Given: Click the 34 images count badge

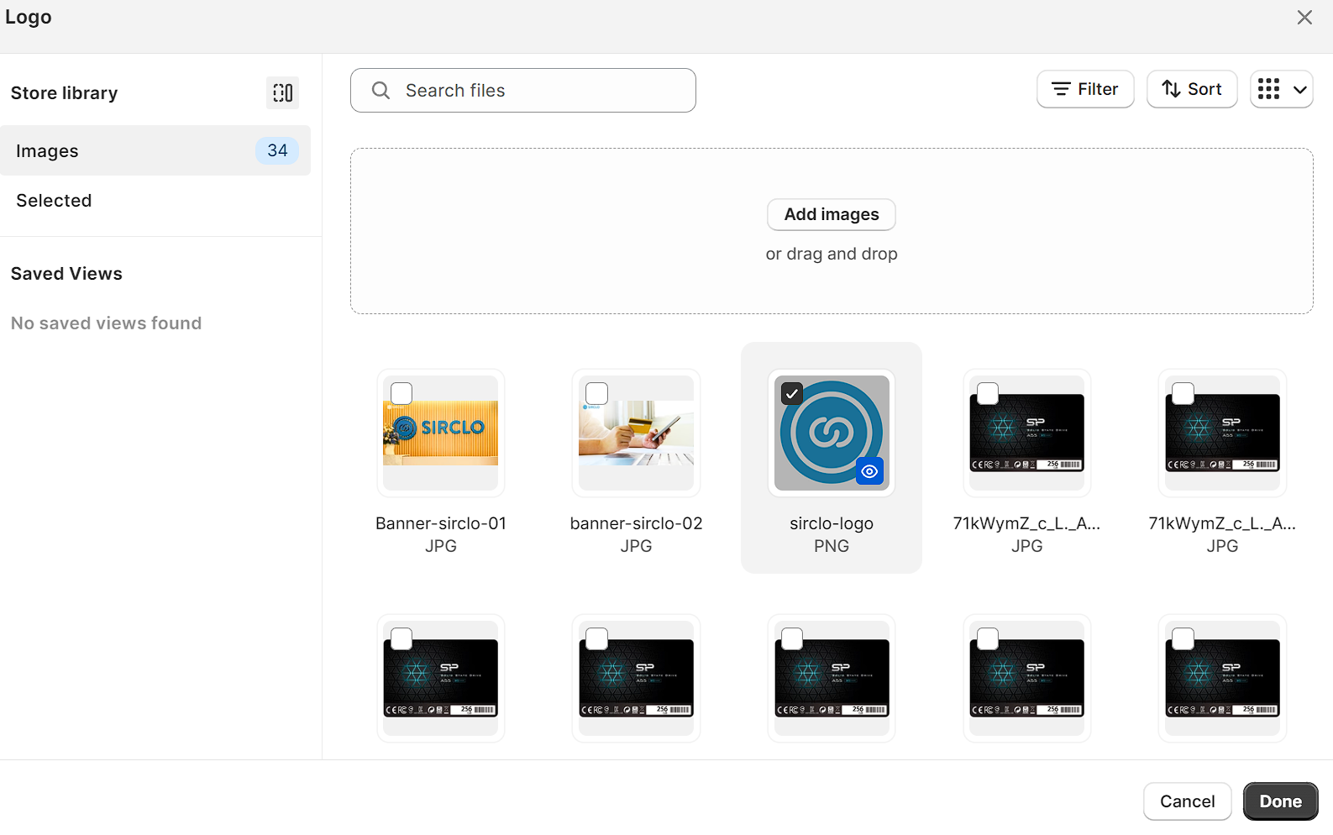Looking at the screenshot, I should tap(277, 150).
